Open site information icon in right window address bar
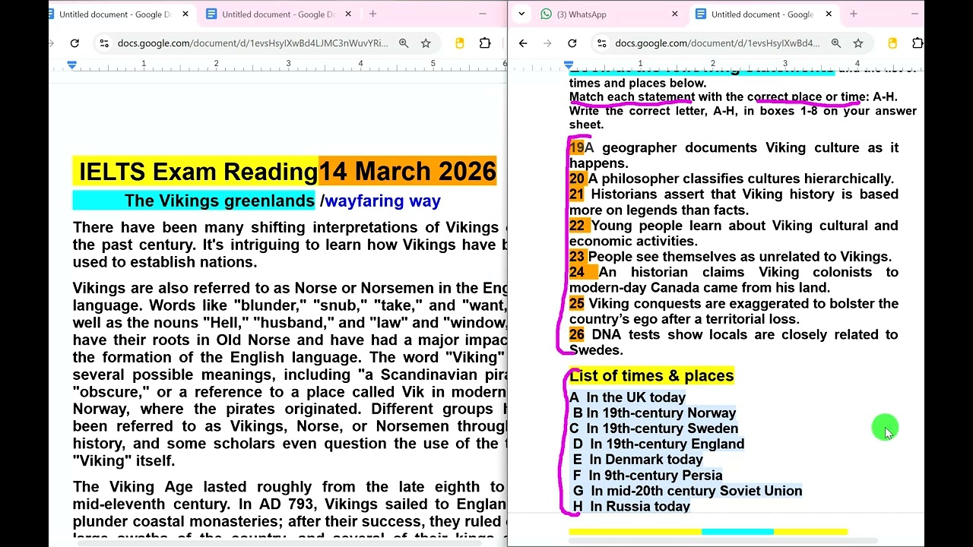 [x=601, y=43]
